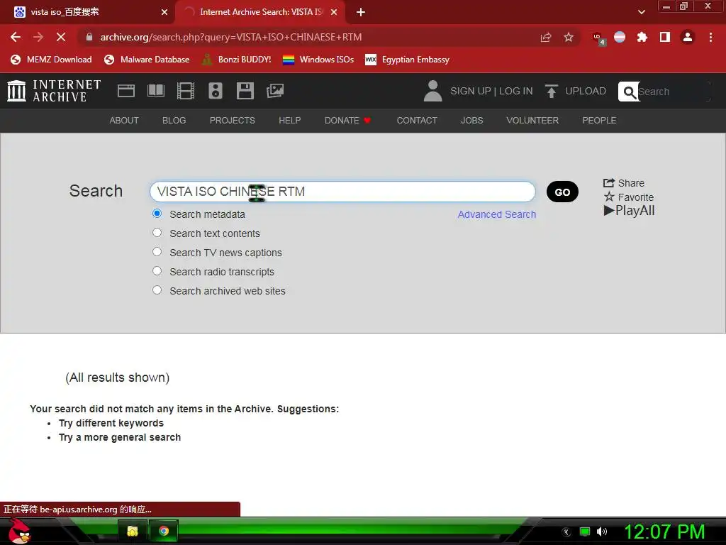Open the striped-circle extension icon
Screen dimensions: 726x545
pyautogui.click(x=620, y=37)
